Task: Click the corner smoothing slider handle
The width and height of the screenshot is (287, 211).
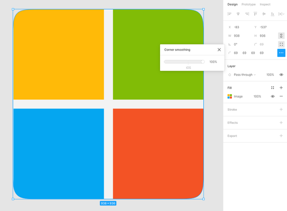Action: (x=203, y=62)
